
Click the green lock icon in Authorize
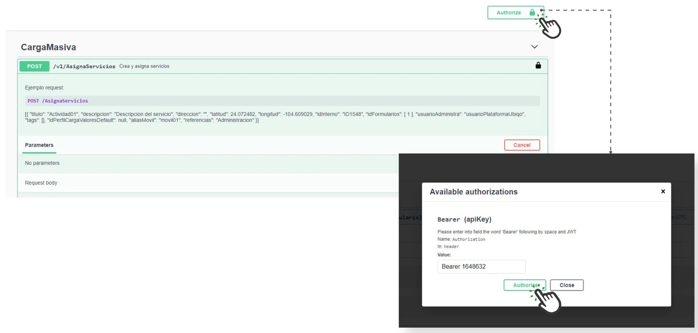(532, 12)
